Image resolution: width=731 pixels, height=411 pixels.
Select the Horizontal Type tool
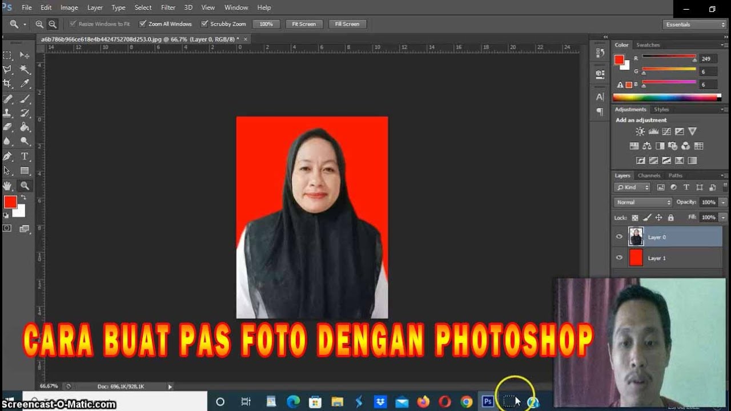pyautogui.click(x=25, y=156)
